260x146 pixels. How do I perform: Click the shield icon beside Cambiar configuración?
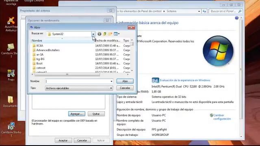(211, 115)
